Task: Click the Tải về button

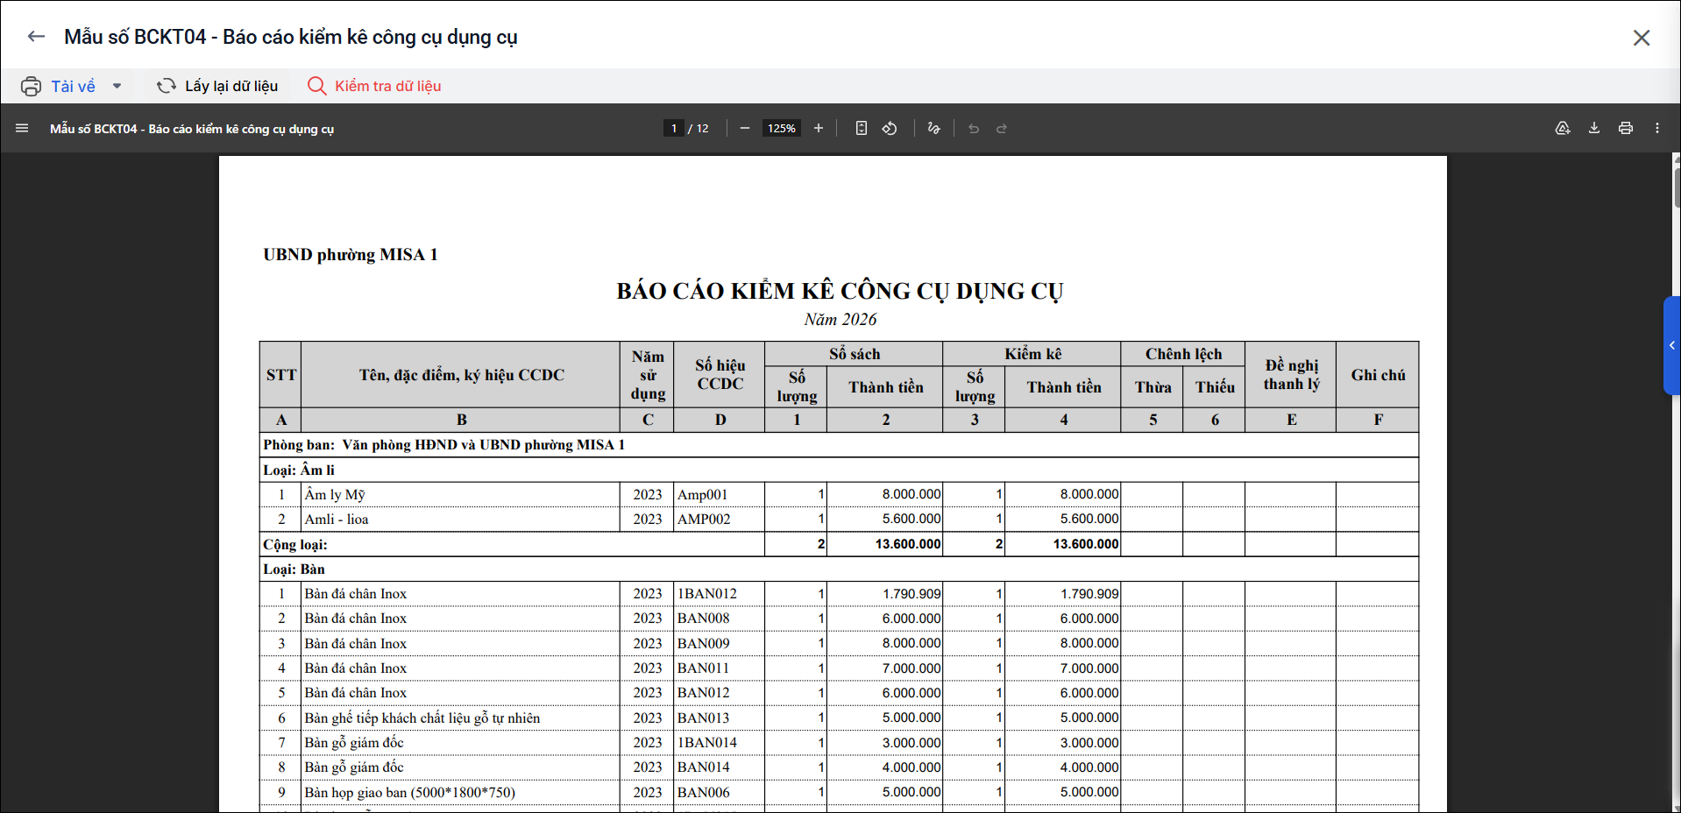Action: [x=73, y=86]
